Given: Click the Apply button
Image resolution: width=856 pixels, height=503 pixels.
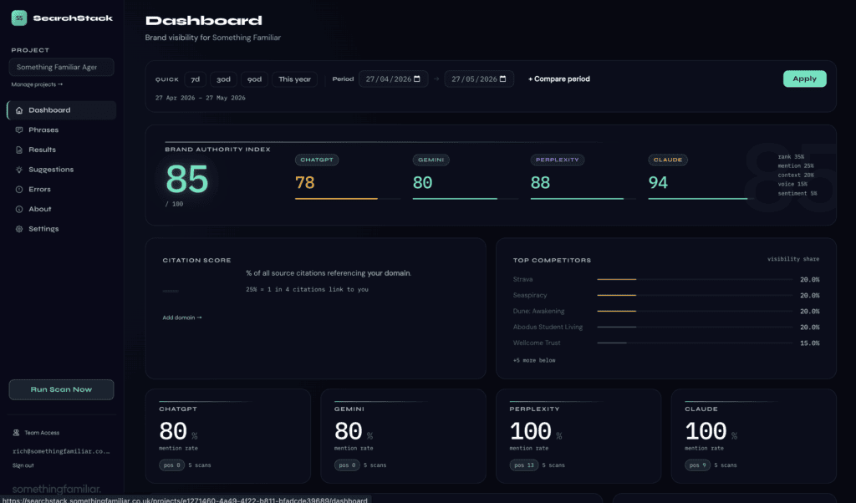Looking at the screenshot, I should coord(805,79).
